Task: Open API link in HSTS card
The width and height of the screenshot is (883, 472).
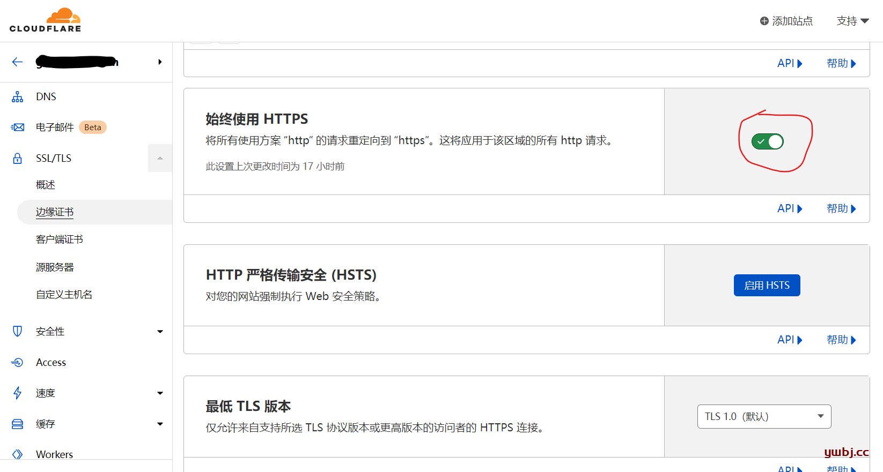Action: [x=790, y=340]
